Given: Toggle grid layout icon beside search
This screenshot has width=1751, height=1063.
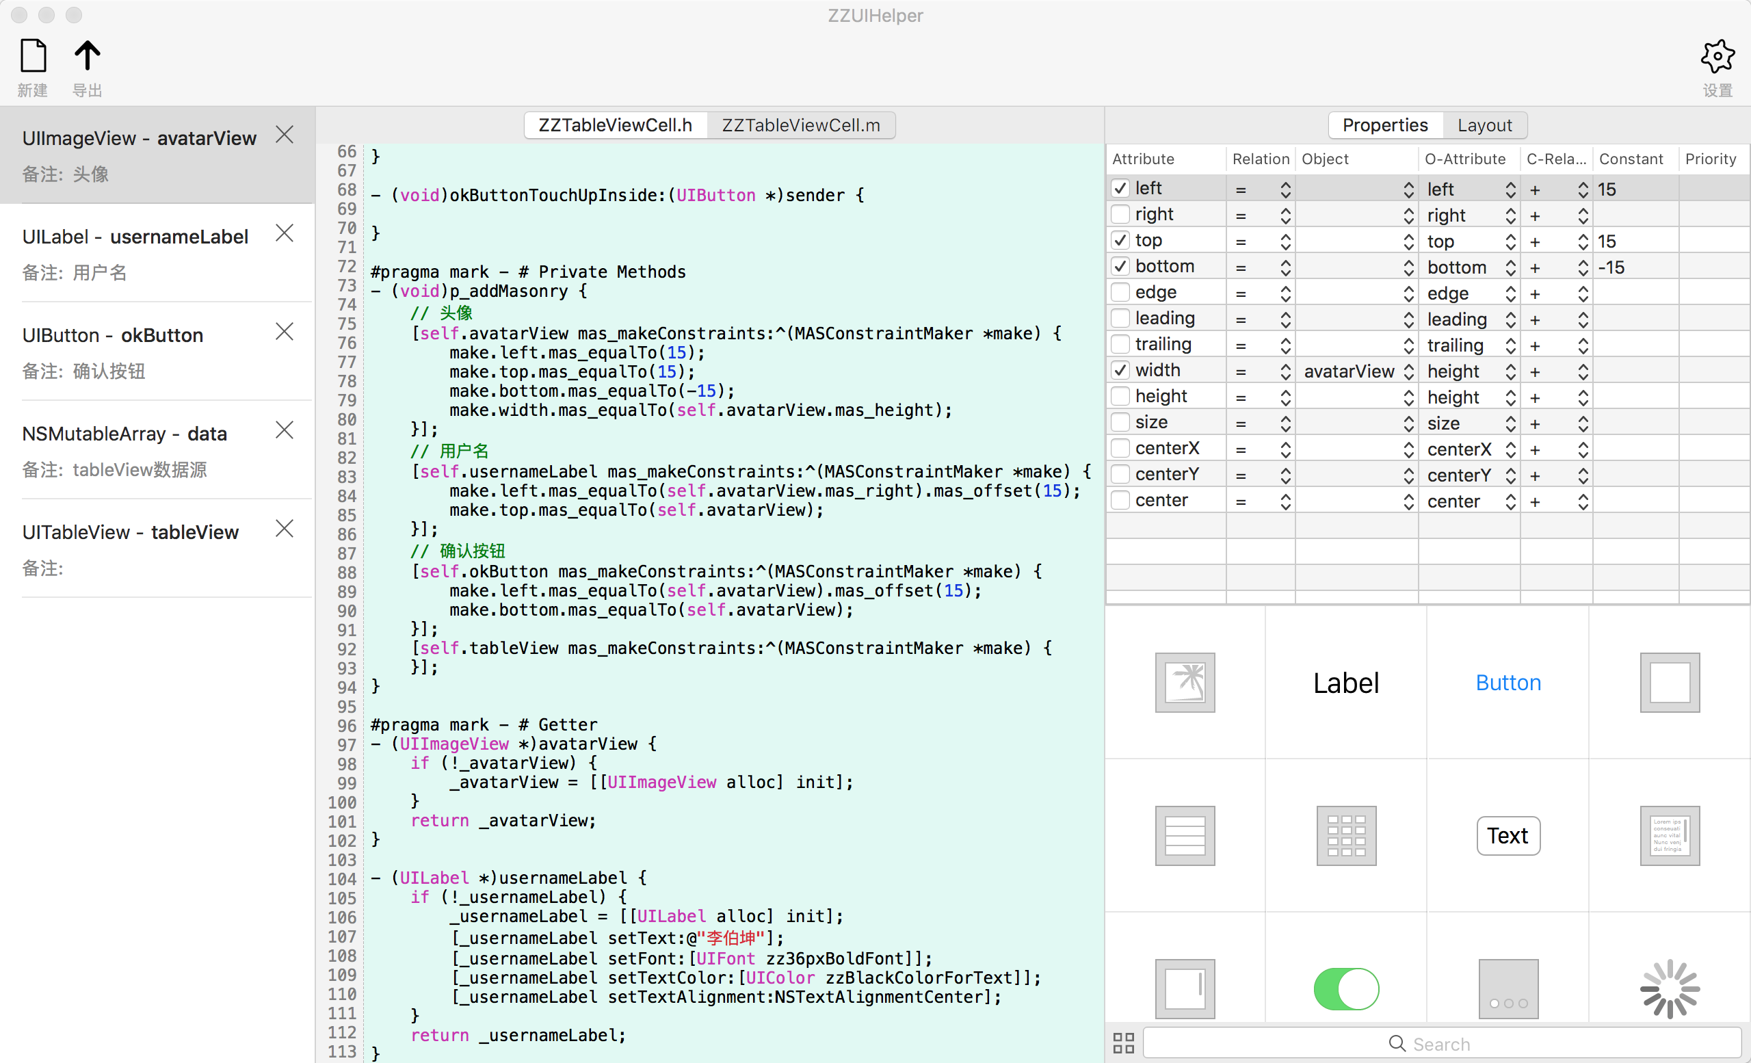Looking at the screenshot, I should 1124,1043.
